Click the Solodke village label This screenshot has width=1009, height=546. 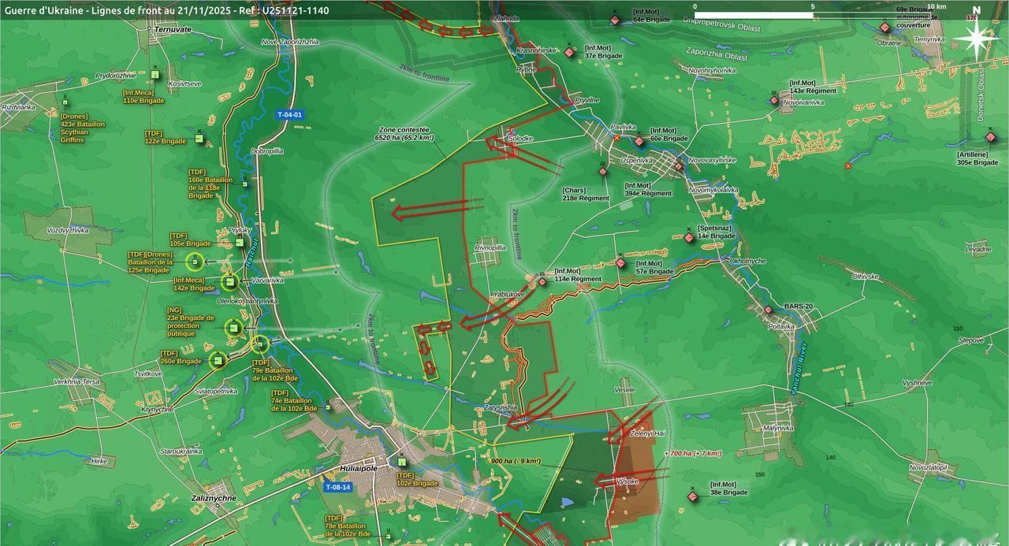521,139
